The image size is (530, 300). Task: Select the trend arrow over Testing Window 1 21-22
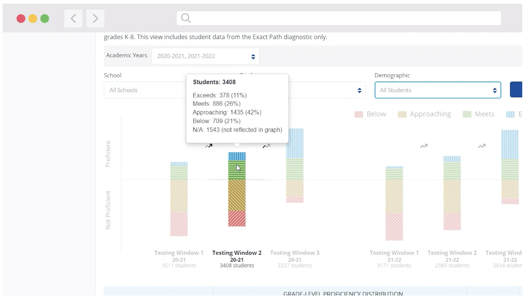point(424,146)
